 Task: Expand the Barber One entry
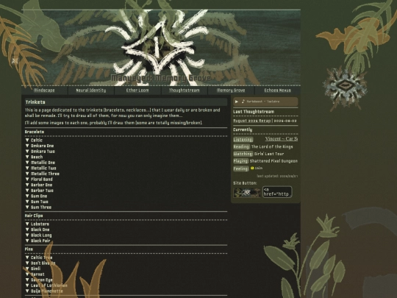pyautogui.click(x=39, y=185)
